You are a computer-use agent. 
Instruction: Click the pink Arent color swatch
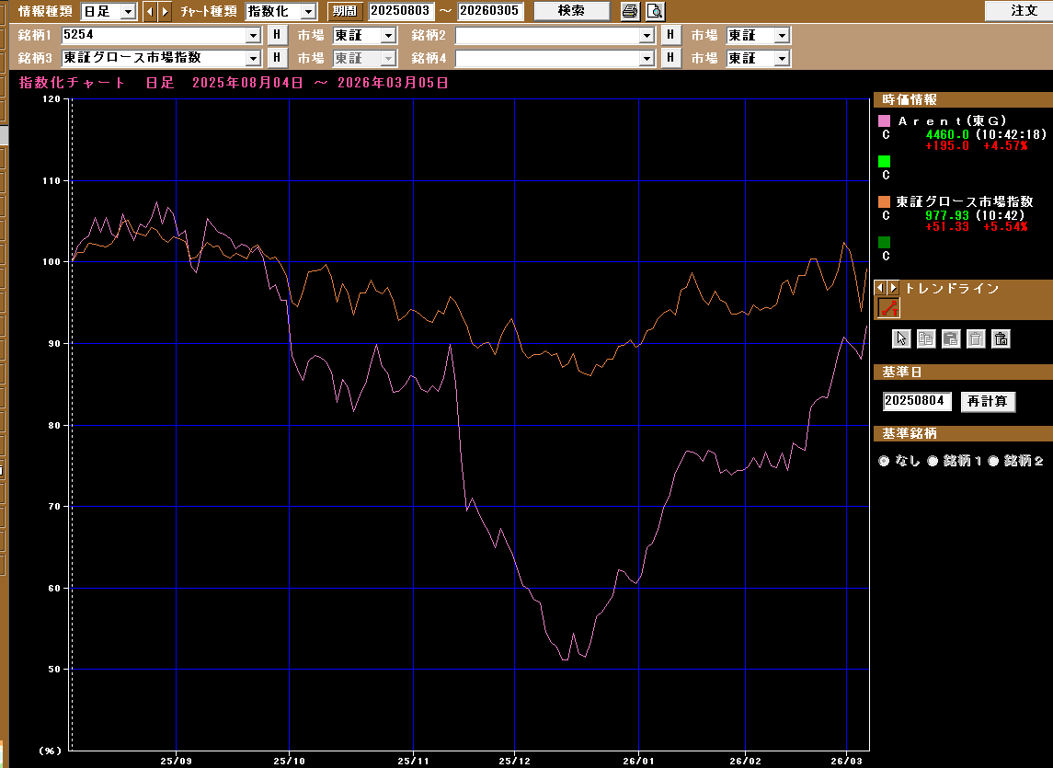pos(885,120)
